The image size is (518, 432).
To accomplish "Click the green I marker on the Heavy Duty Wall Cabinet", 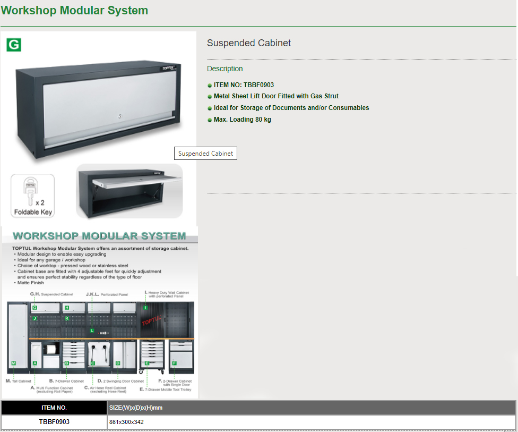I will pos(145,308).
